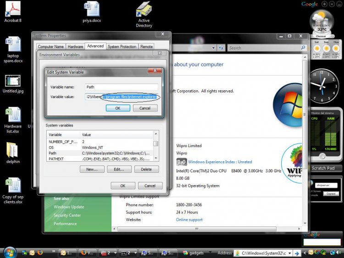Image resolution: width=344 pixels, height=258 pixels.
Task: Open priya.docx on the desktop
Action: point(92,11)
